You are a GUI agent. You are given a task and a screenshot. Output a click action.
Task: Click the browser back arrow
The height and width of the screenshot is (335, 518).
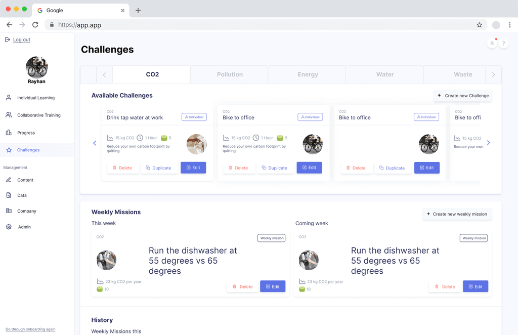click(9, 25)
